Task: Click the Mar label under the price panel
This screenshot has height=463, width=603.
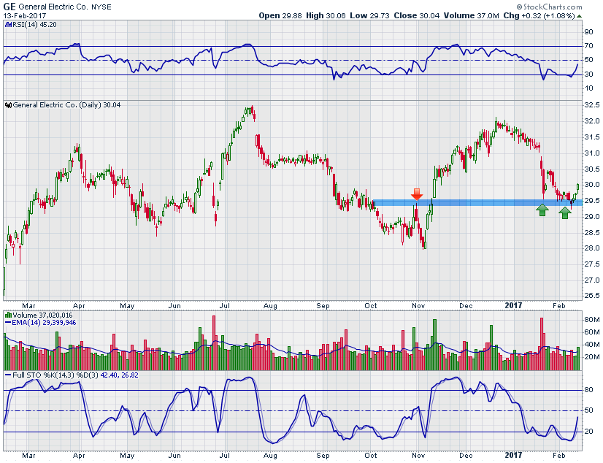Action: click(28, 306)
